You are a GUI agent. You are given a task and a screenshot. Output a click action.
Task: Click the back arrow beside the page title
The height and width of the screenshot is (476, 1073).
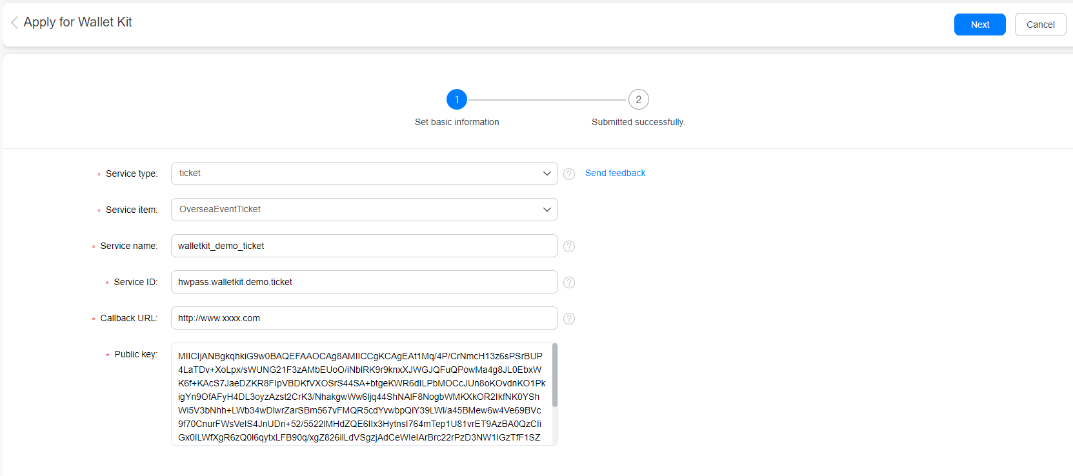click(14, 23)
